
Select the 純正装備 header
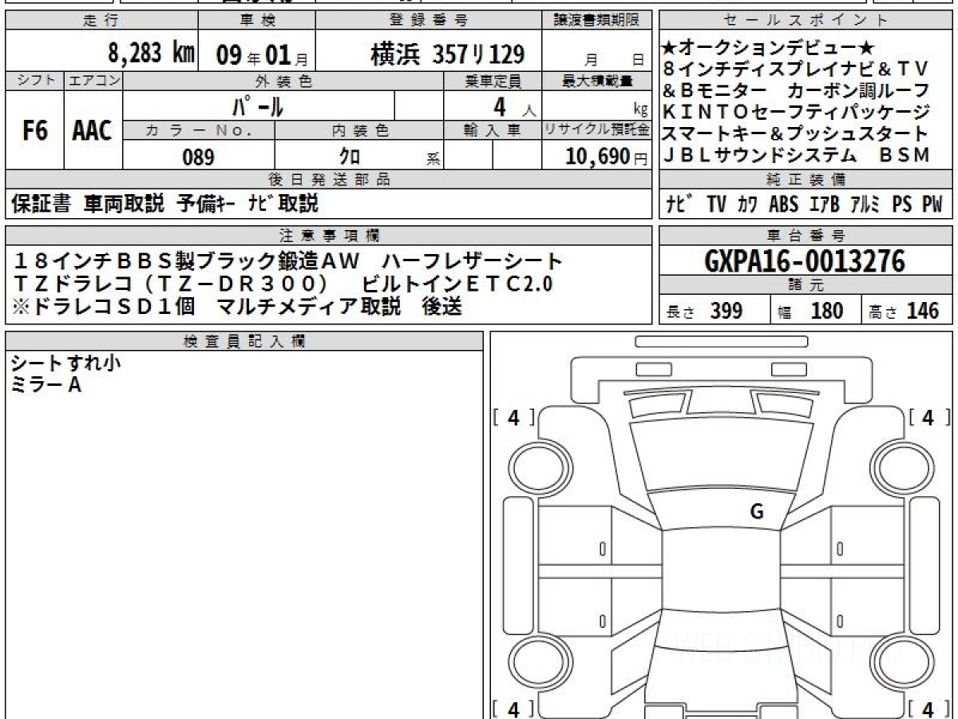click(x=806, y=180)
